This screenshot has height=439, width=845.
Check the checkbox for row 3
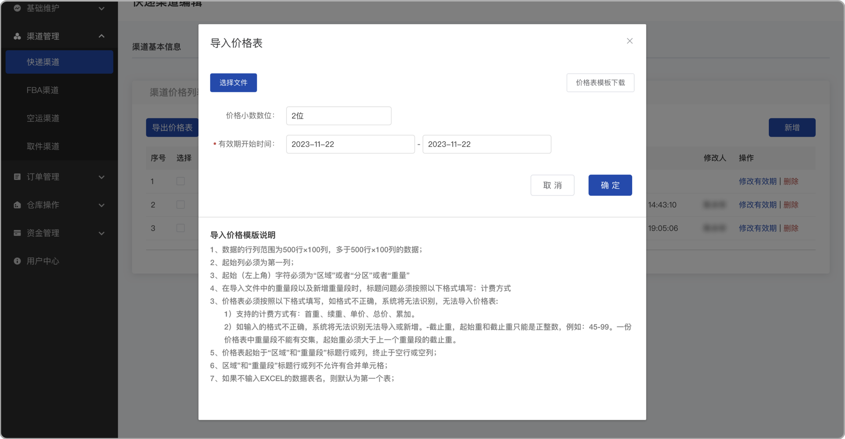point(181,228)
